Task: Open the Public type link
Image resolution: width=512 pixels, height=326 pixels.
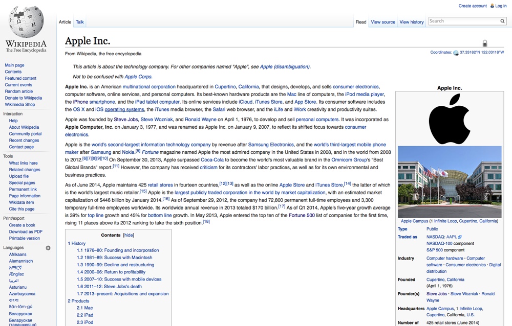Action: click(432, 229)
